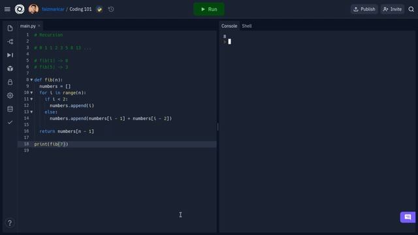
Task: Click the Coding 101 project name
Action: pos(80,9)
